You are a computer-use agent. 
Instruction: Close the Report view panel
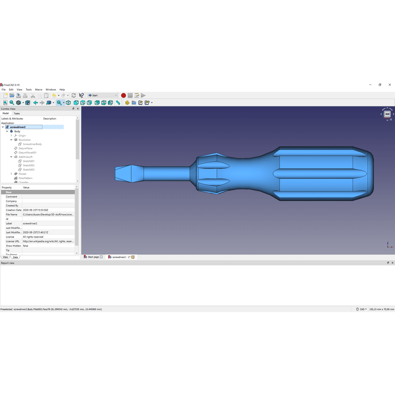392,263
